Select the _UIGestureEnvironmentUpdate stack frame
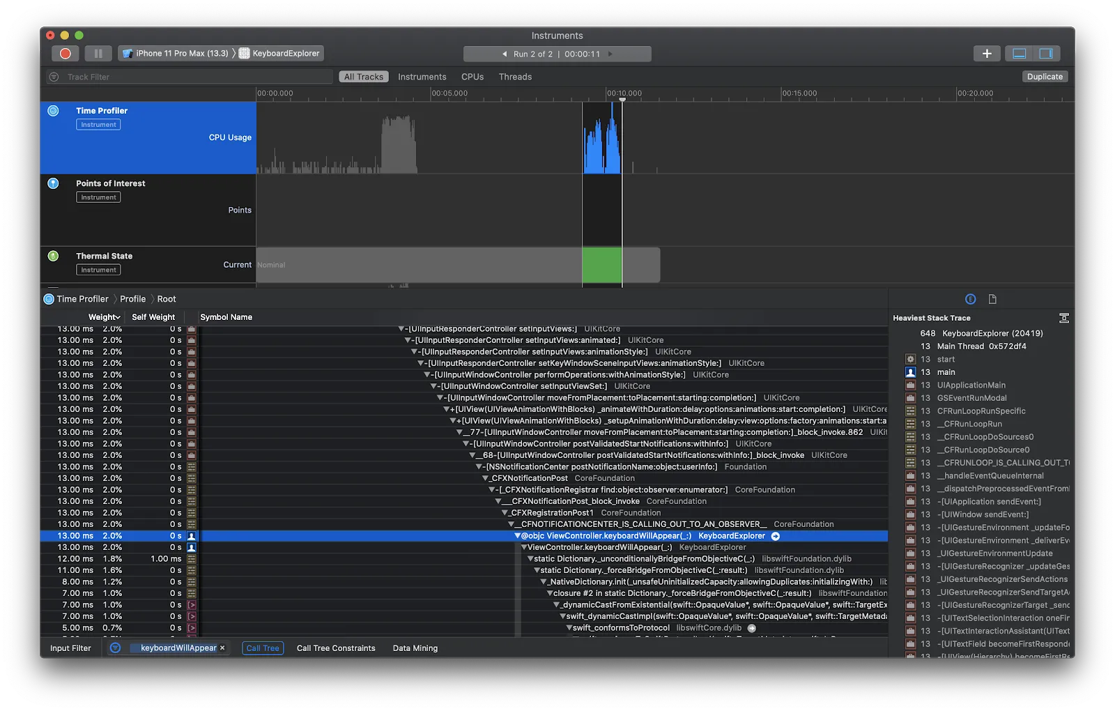The width and height of the screenshot is (1115, 711). click(994, 553)
